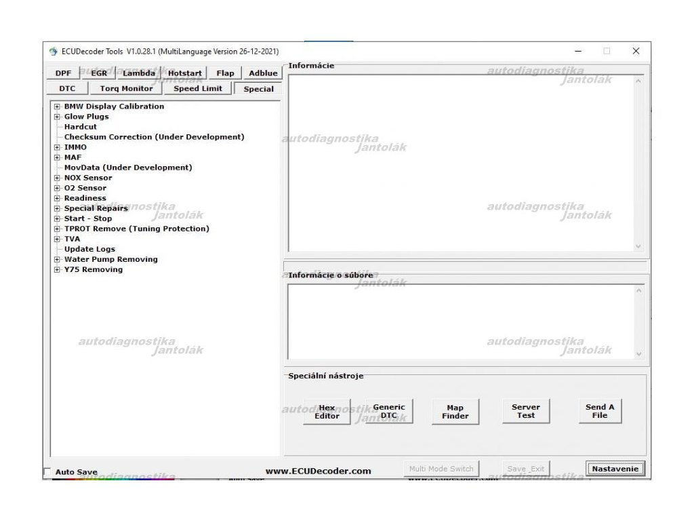Run the Server Test button
694x521 pixels.
coord(526,411)
